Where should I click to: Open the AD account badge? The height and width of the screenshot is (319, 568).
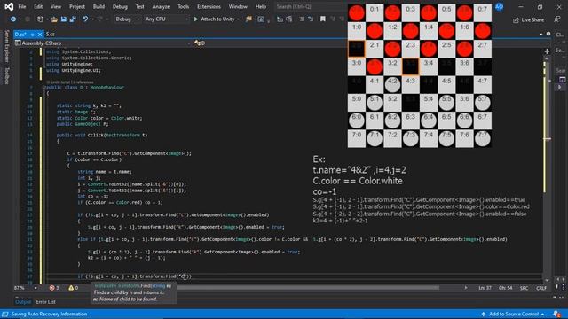(499, 6)
